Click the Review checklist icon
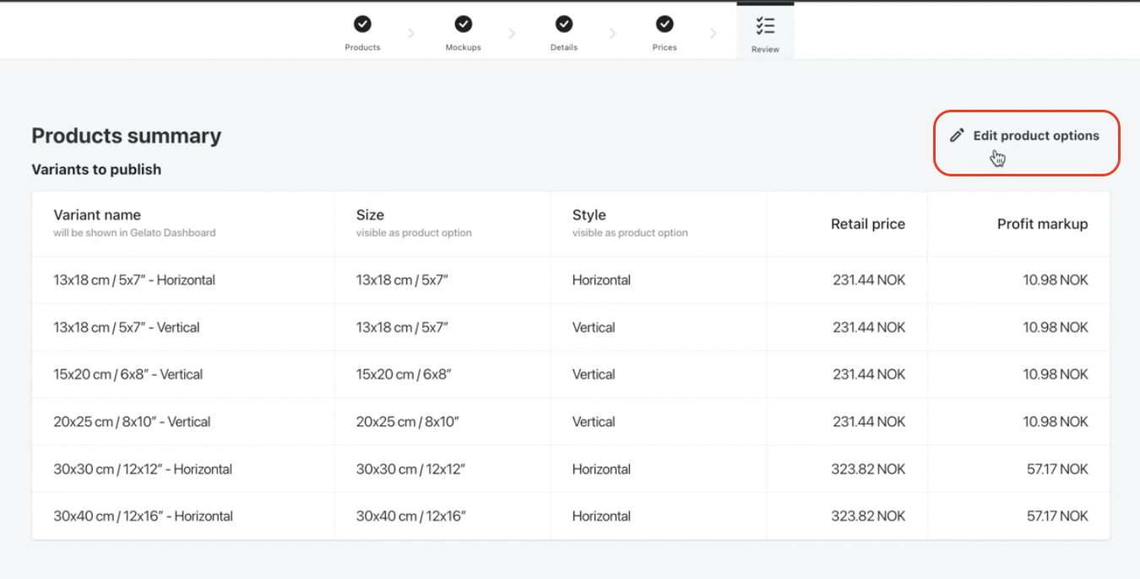The width and height of the screenshot is (1140, 579). 765,25
